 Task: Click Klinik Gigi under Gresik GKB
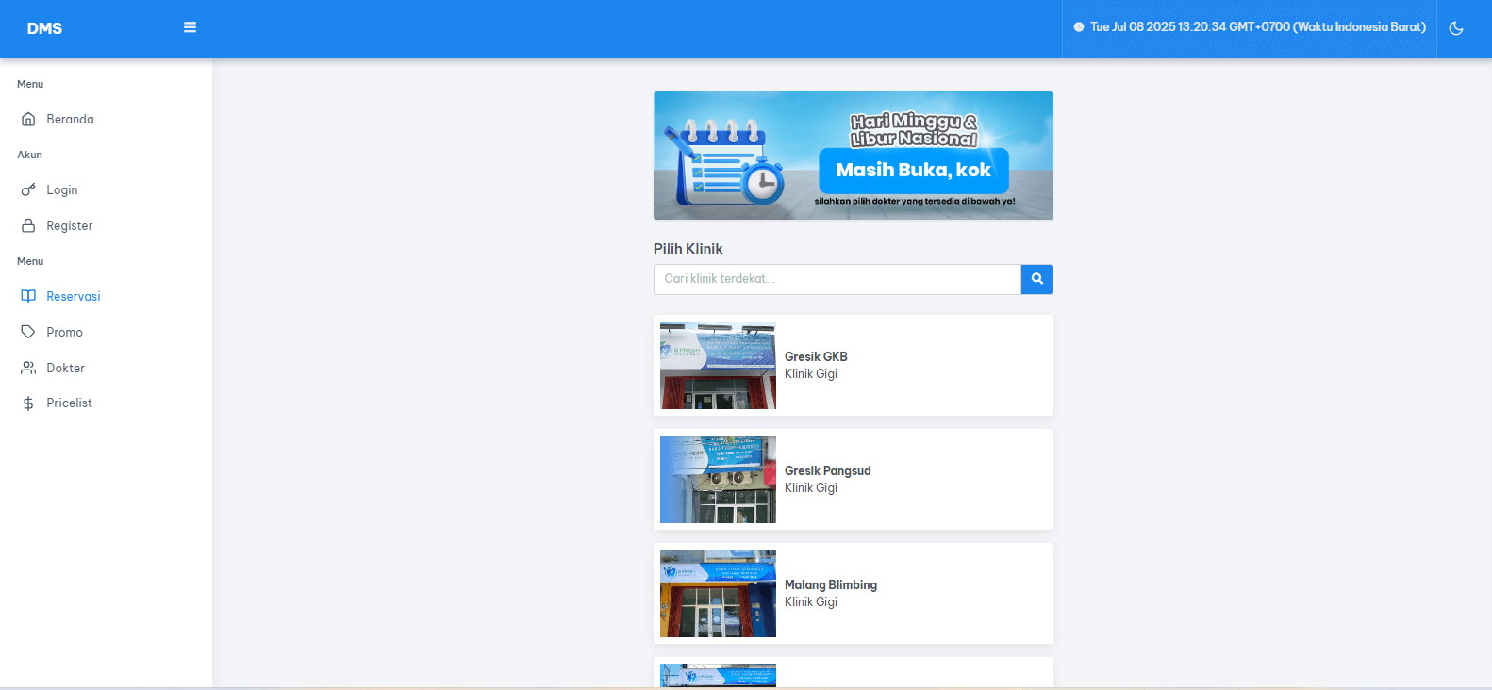tap(811, 374)
